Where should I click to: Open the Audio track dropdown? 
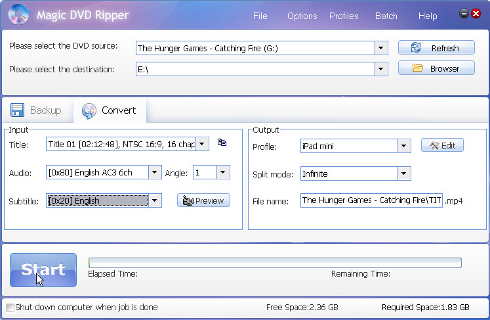(155, 172)
